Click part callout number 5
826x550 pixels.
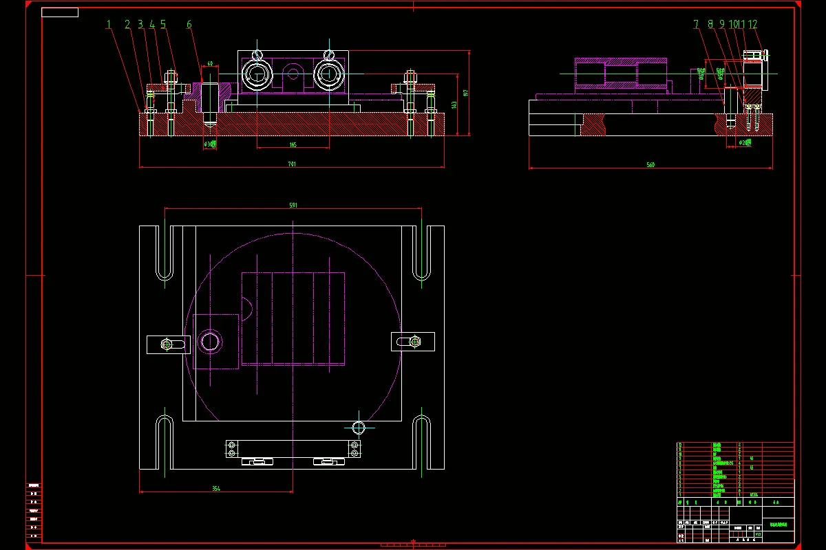[163, 24]
